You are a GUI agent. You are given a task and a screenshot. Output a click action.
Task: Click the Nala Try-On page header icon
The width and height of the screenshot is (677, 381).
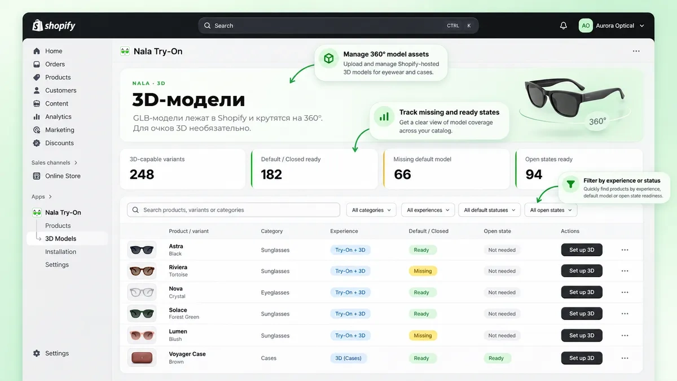pos(125,51)
